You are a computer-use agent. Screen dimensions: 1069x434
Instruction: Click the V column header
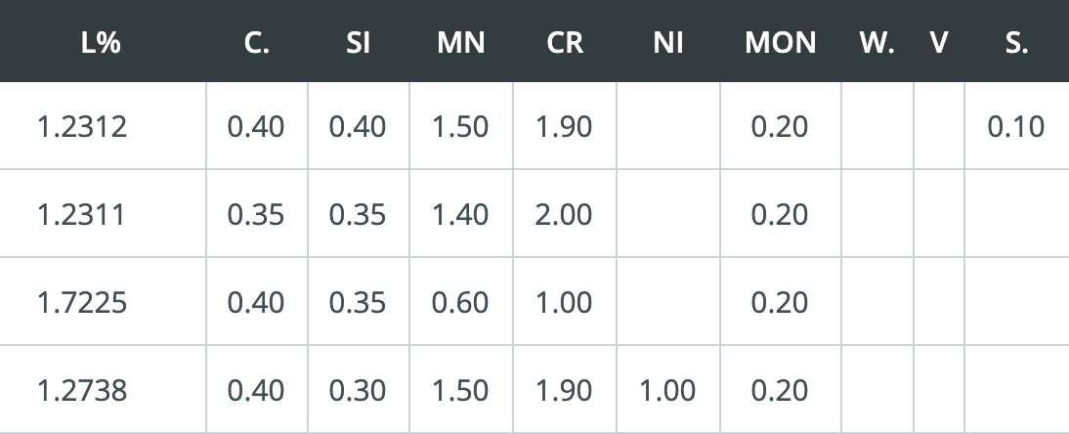click(x=939, y=43)
